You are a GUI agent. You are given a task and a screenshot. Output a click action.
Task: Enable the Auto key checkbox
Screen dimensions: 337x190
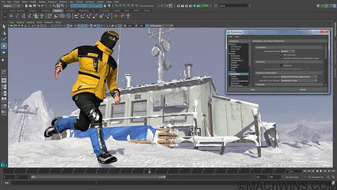(281, 65)
